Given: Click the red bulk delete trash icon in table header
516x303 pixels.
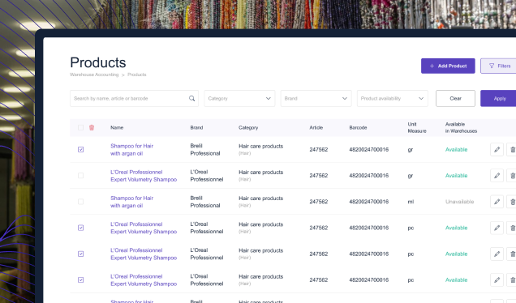Looking at the screenshot, I should pos(92,127).
